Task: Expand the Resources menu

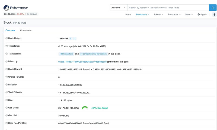Action: point(174,15)
